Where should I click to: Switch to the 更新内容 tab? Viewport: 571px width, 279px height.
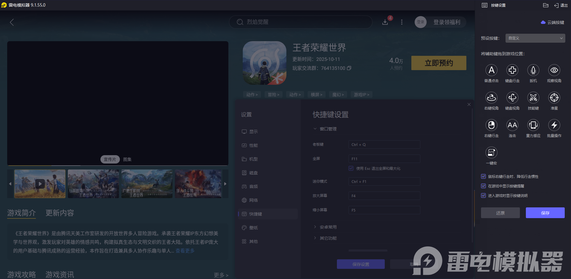pos(59,213)
